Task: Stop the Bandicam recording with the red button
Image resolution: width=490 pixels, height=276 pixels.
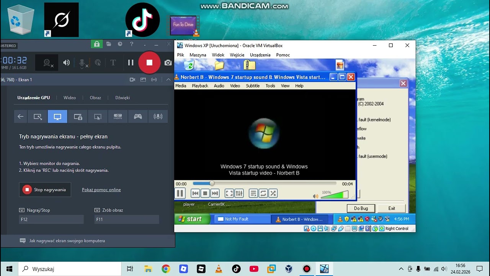Action: coord(149,62)
